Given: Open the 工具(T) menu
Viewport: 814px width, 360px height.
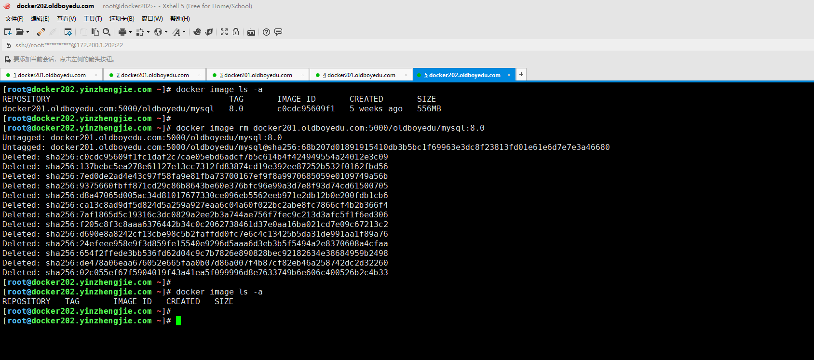Looking at the screenshot, I should (x=93, y=19).
